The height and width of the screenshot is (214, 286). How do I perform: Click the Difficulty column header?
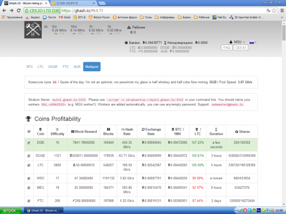click(57, 131)
